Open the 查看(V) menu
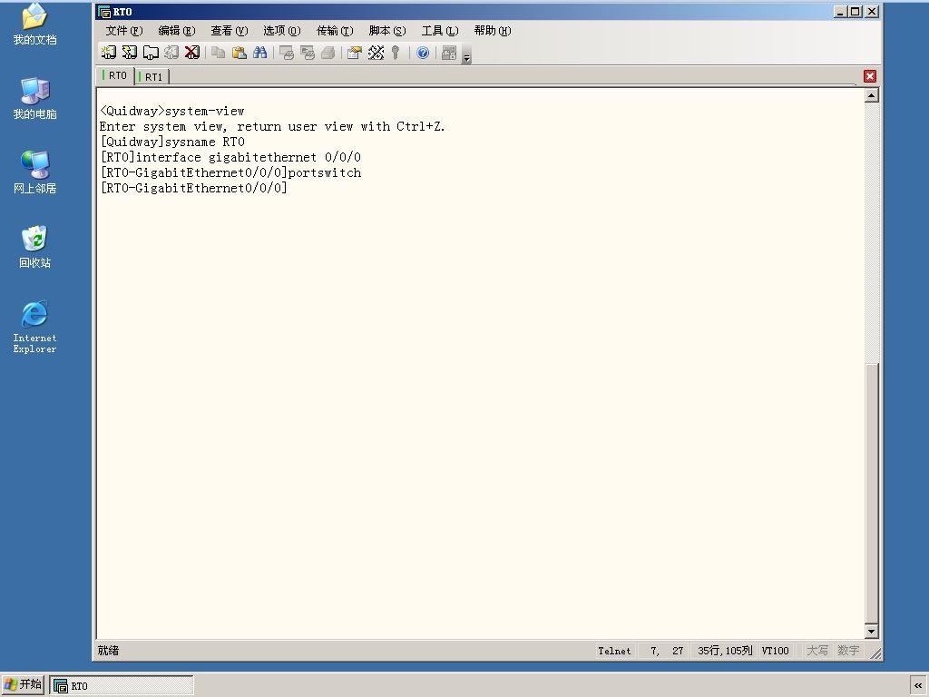Image resolution: width=929 pixels, height=697 pixels. (230, 31)
